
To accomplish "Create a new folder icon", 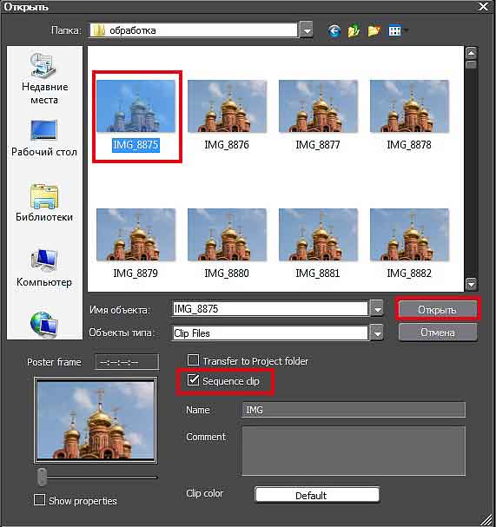I will (374, 31).
